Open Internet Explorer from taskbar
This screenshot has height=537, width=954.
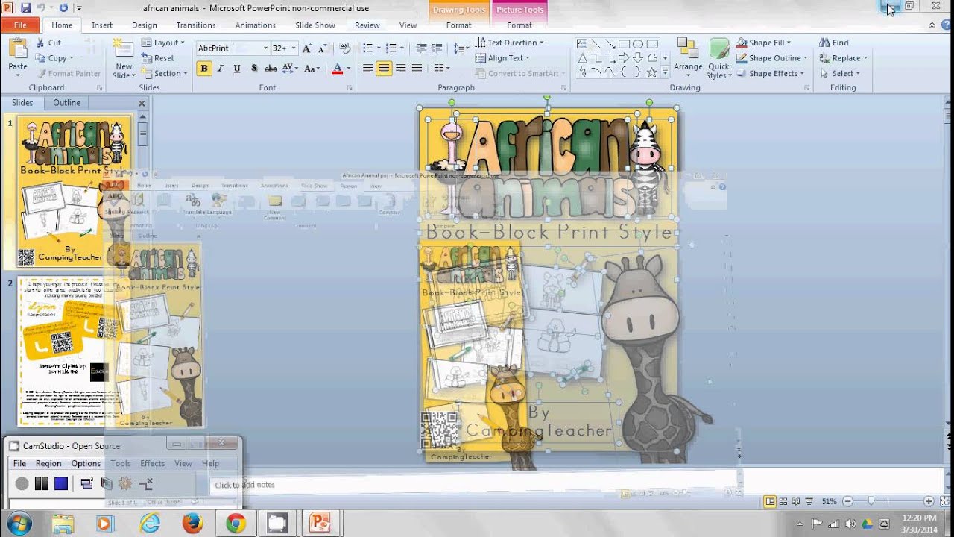tap(150, 524)
